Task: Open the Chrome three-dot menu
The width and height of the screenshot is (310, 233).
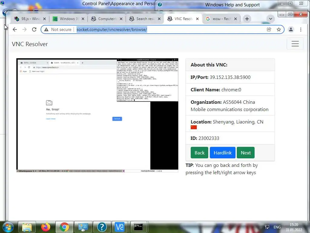Action: point(301,29)
